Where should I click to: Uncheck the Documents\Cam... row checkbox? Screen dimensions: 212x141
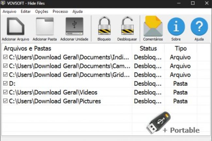tap(5, 66)
